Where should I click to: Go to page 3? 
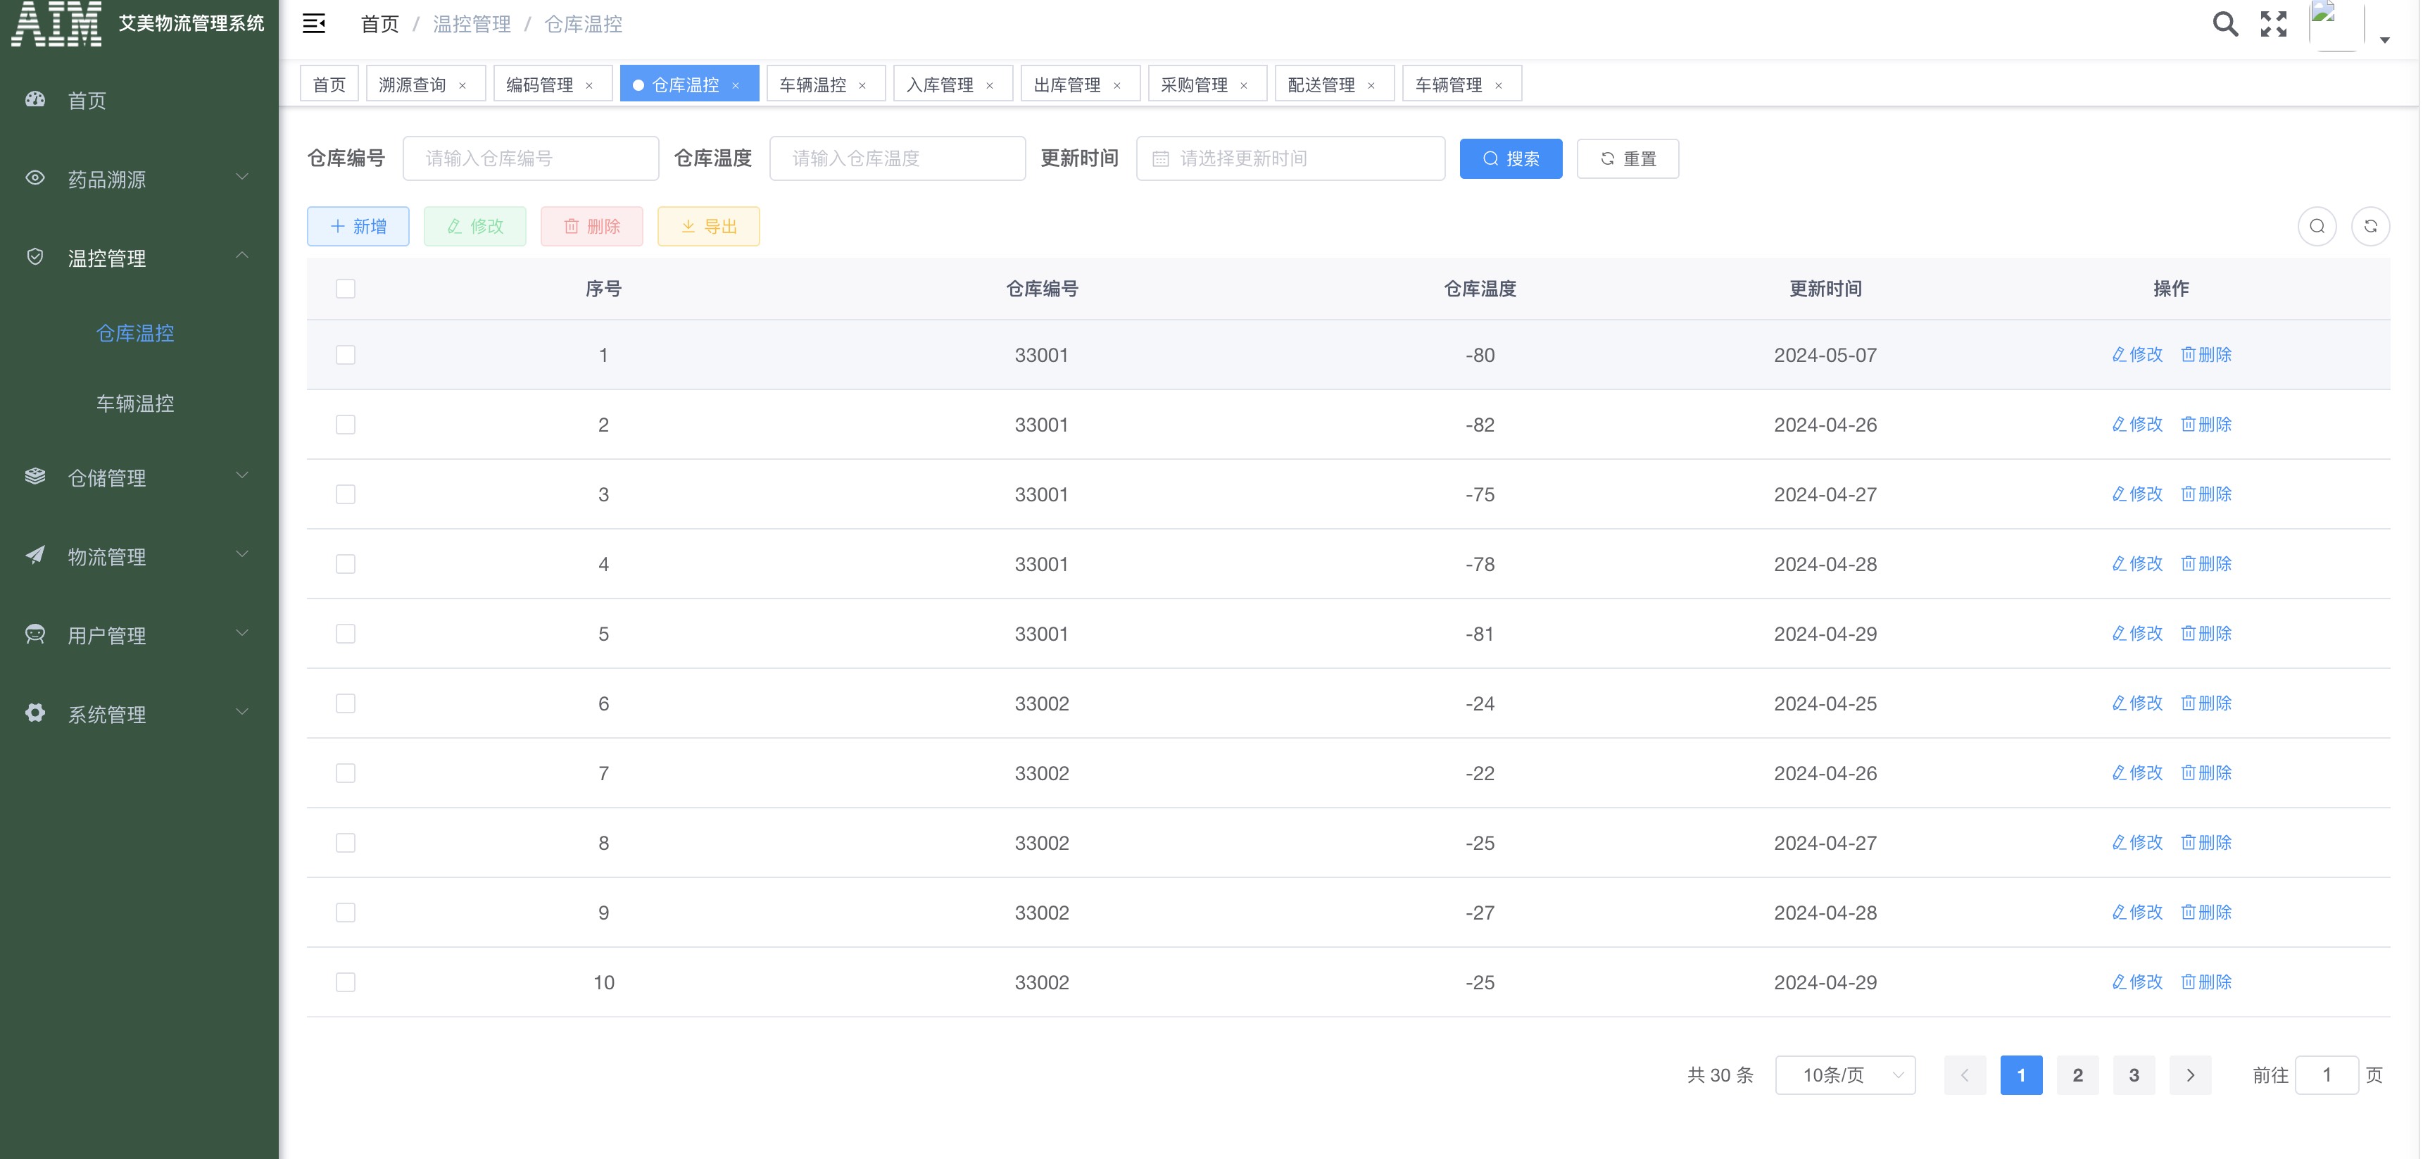2133,1075
